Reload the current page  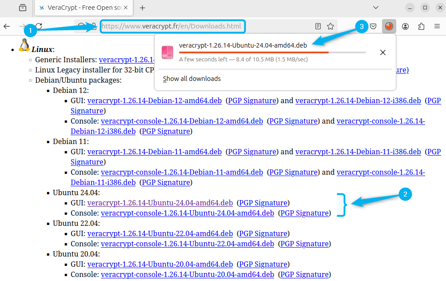(39, 26)
